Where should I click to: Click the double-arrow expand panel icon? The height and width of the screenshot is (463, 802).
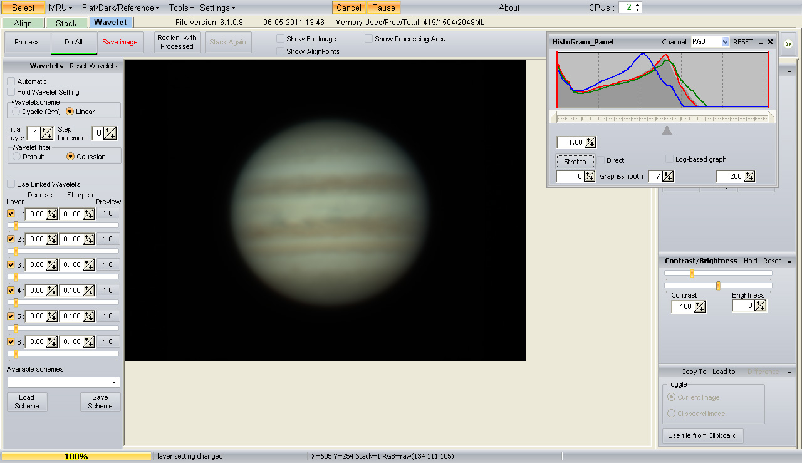point(788,44)
